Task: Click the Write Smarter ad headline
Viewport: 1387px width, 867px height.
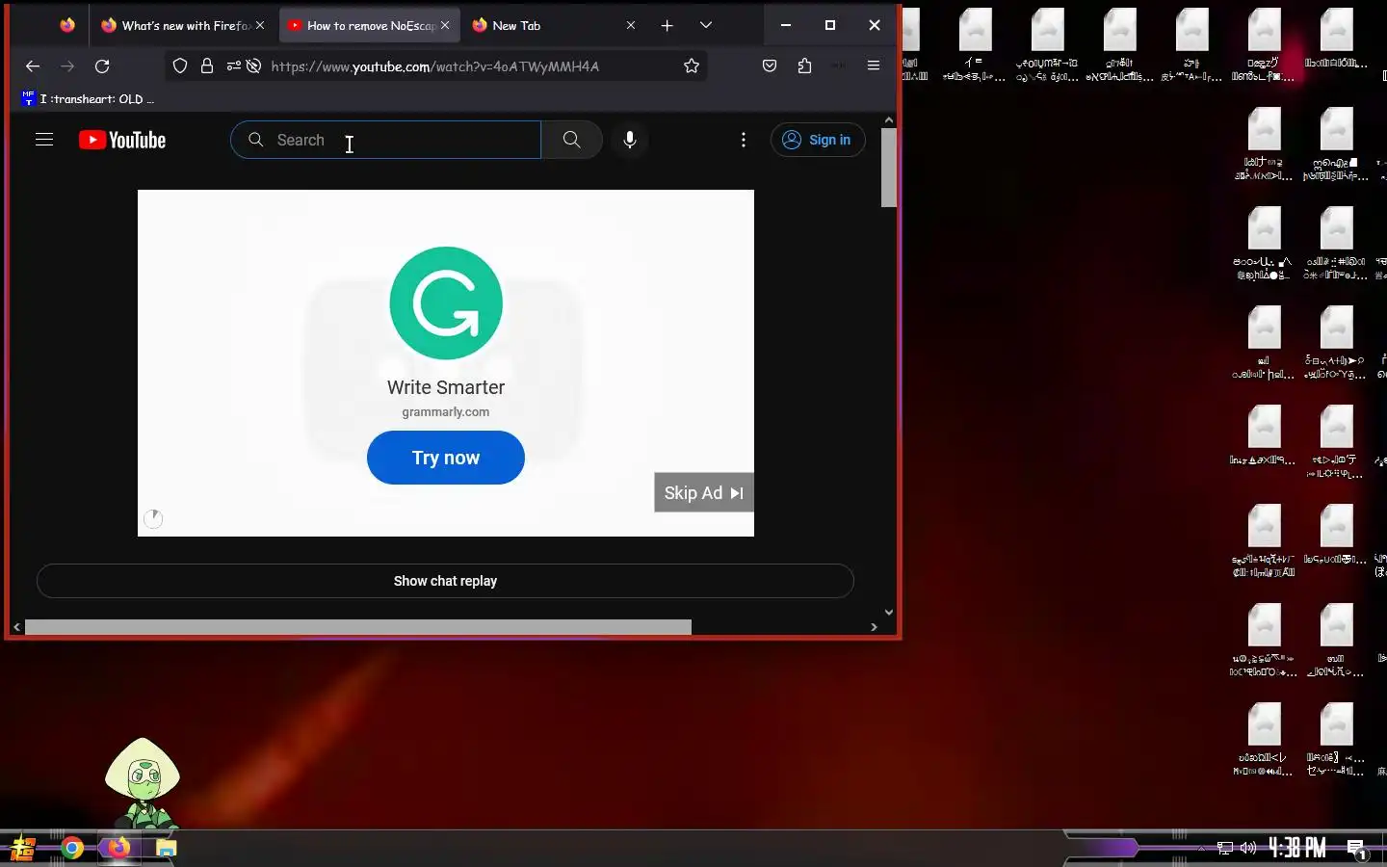Action: (446, 387)
